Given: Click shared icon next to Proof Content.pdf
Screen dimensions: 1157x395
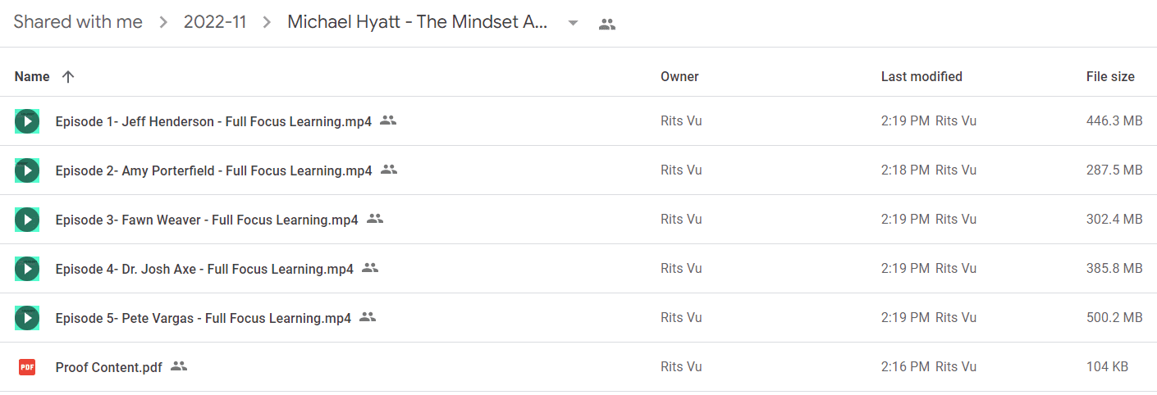Looking at the screenshot, I should click(x=179, y=366).
